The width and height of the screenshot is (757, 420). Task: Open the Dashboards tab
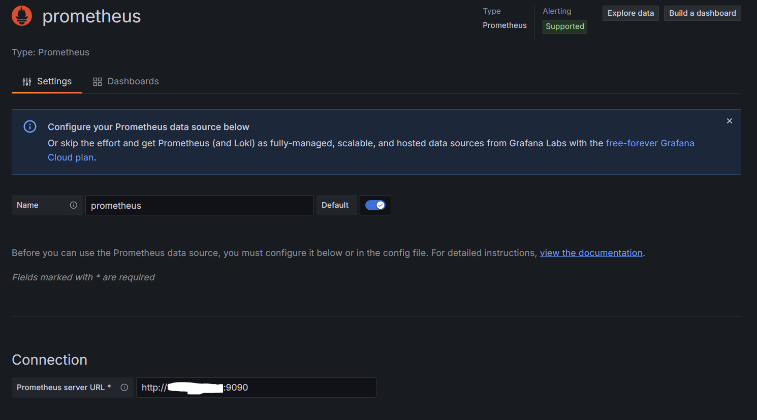tap(126, 81)
